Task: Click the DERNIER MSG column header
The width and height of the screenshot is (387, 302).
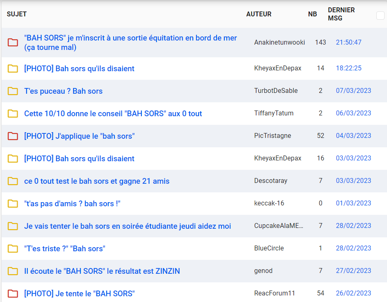Action: click(341, 14)
